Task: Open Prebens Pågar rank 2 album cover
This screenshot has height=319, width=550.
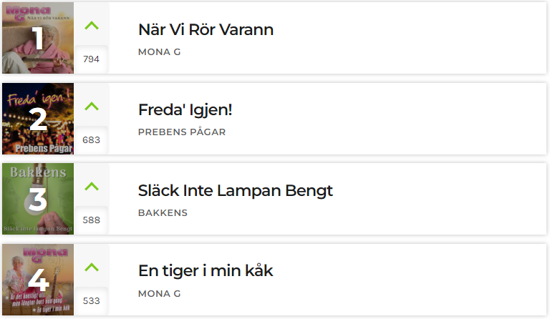Action: click(x=38, y=119)
